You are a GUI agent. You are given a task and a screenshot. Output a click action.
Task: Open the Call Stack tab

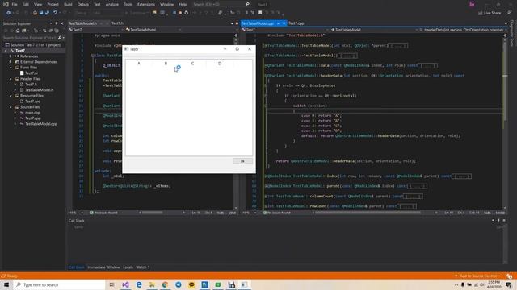(x=76, y=267)
